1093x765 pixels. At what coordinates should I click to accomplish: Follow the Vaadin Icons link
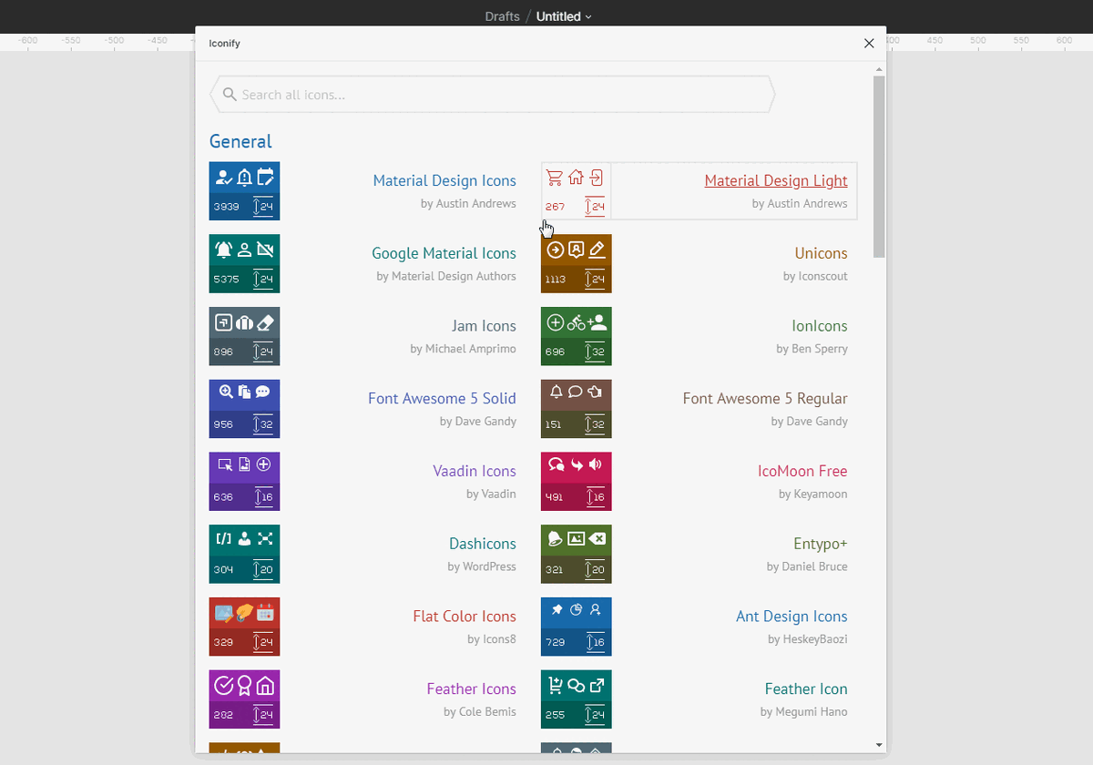pos(475,471)
